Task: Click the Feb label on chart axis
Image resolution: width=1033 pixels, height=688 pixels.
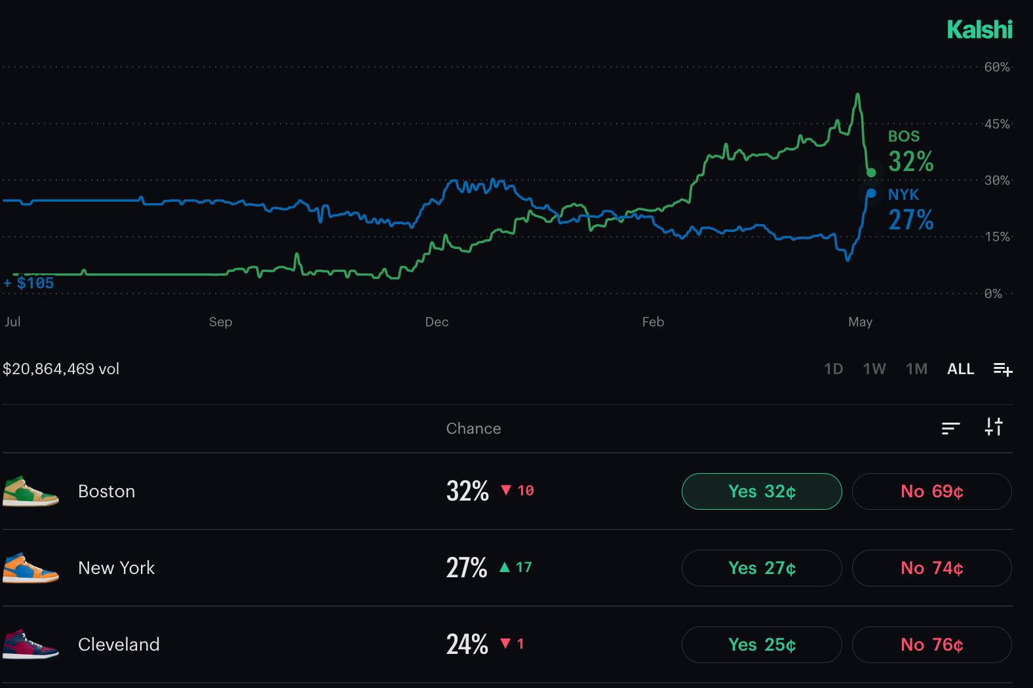Action: (x=653, y=322)
